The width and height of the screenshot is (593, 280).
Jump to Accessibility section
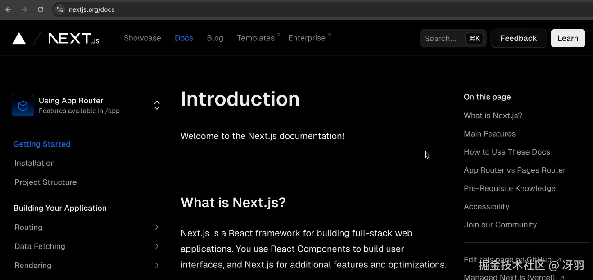coord(487,207)
